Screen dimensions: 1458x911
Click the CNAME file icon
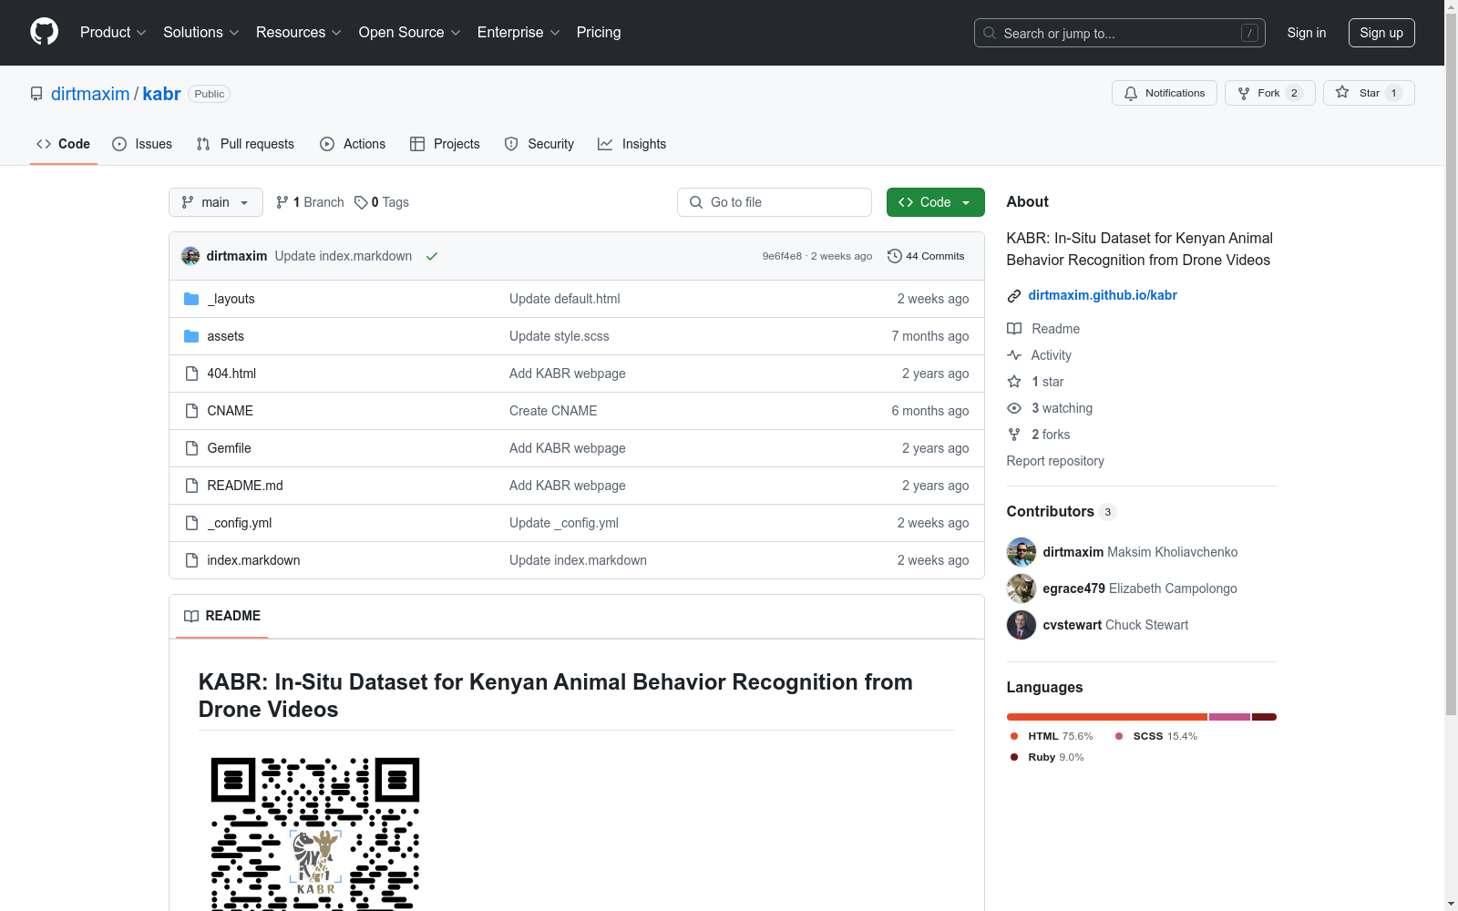tap(191, 411)
